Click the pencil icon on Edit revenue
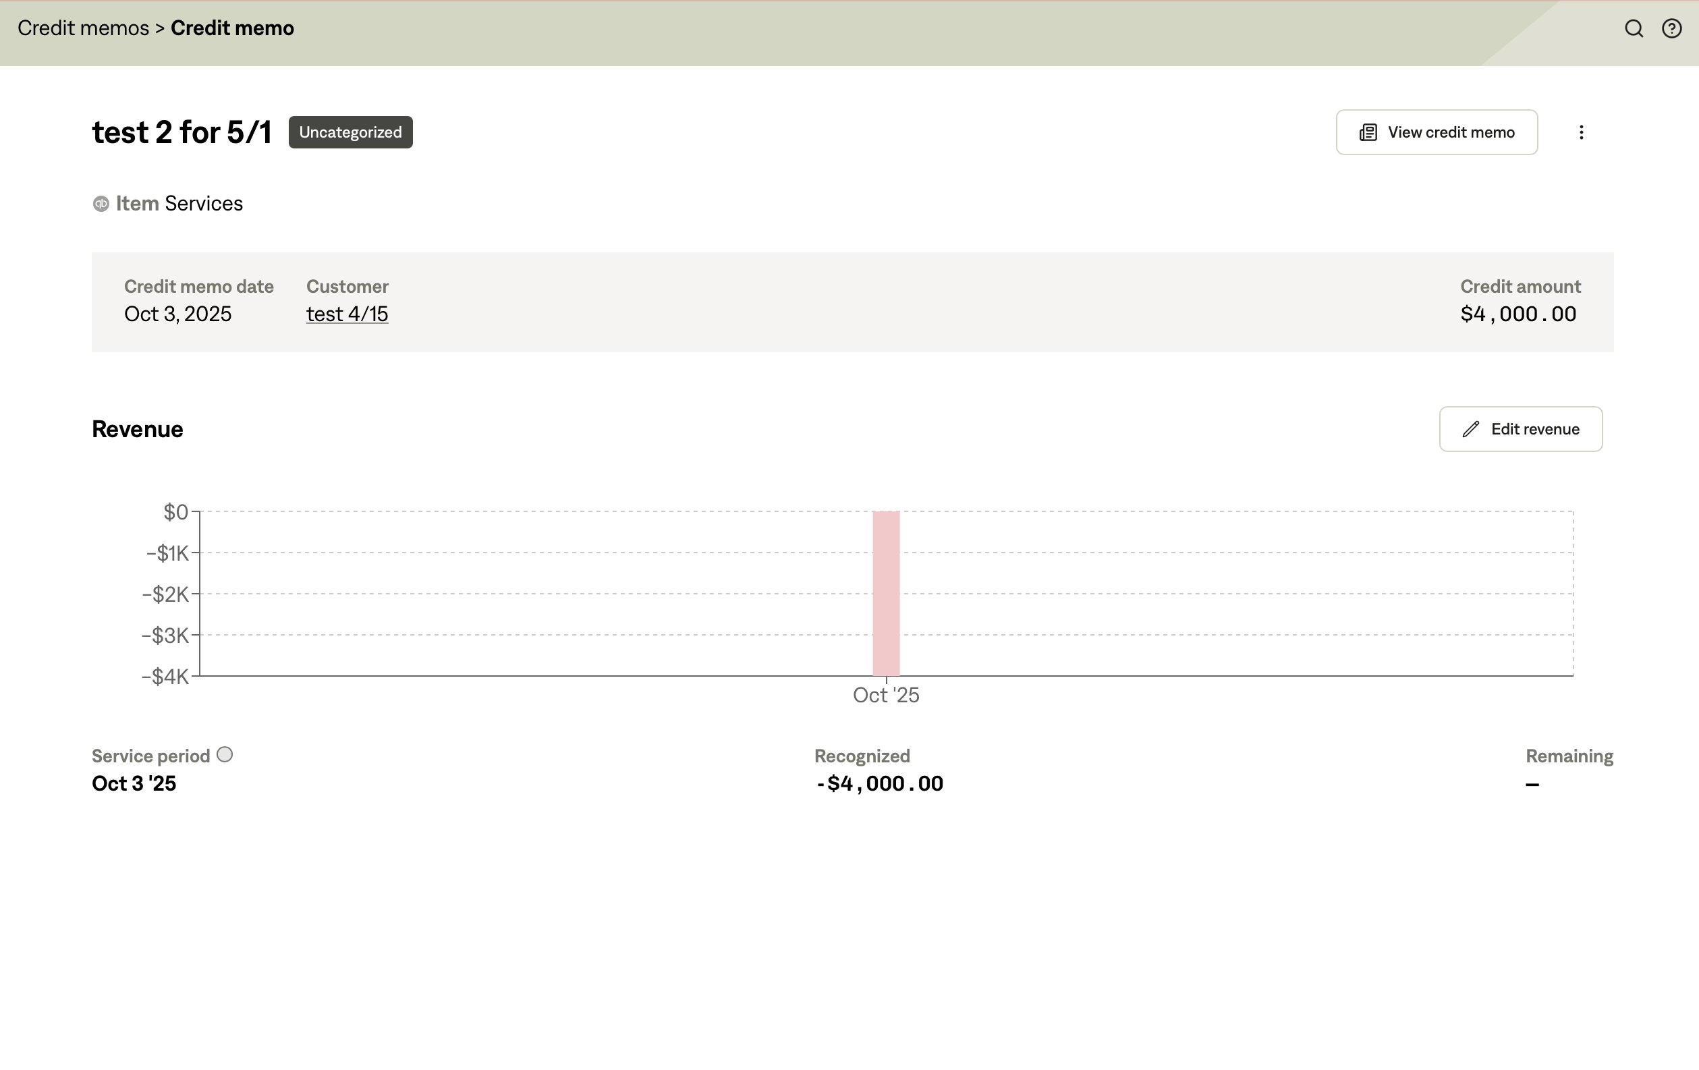Screen dimensions: 1699x1070 (x=1472, y=429)
